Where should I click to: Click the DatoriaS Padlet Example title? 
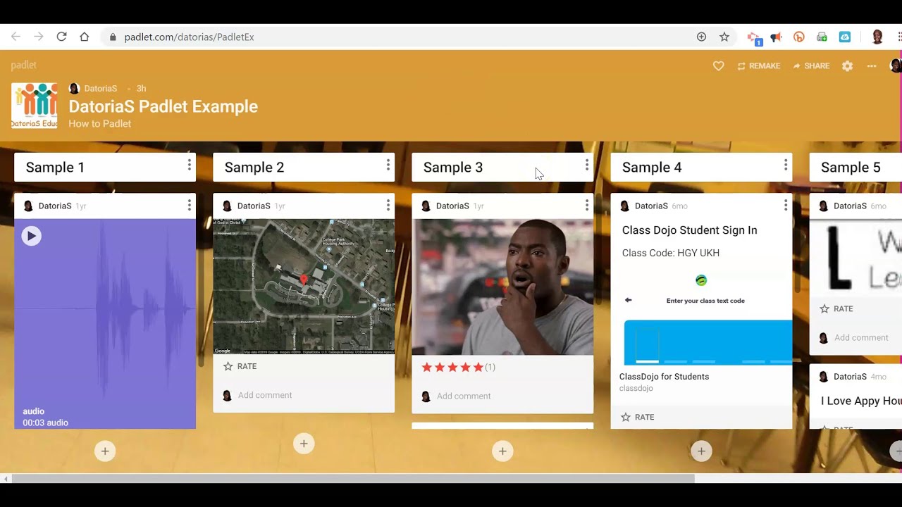click(163, 106)
